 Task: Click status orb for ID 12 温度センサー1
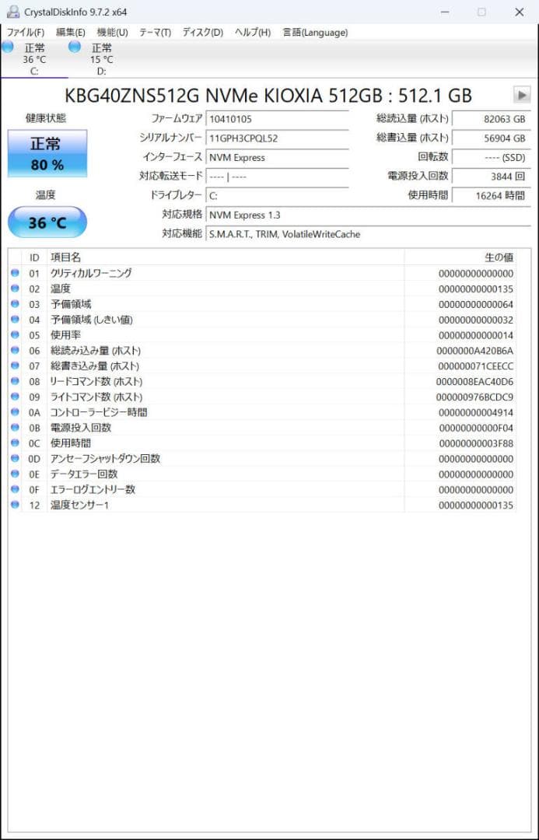pyautogui.click(x=15, y=506)
